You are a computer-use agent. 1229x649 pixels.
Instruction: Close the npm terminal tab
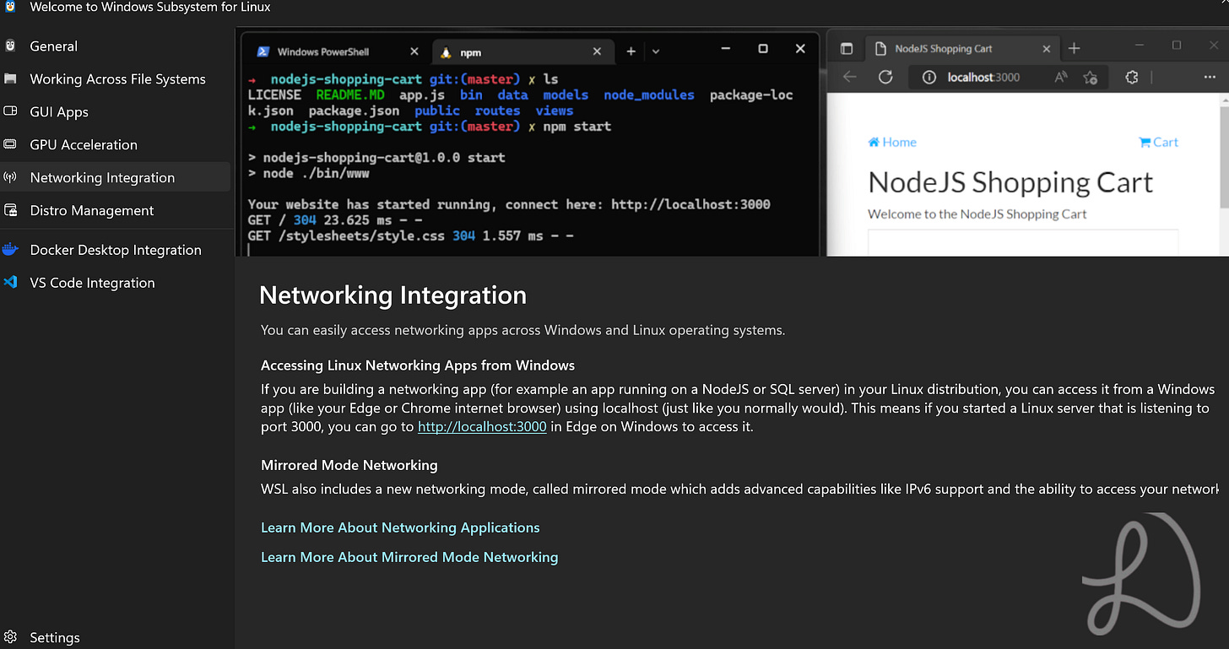tap(597, 51)
